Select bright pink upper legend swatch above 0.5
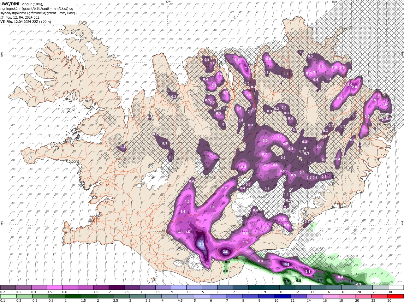The width and height of the screenshot is (404, 303). (x=55, y=288)
